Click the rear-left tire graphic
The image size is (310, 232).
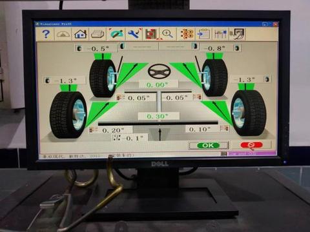coord(68,115)
